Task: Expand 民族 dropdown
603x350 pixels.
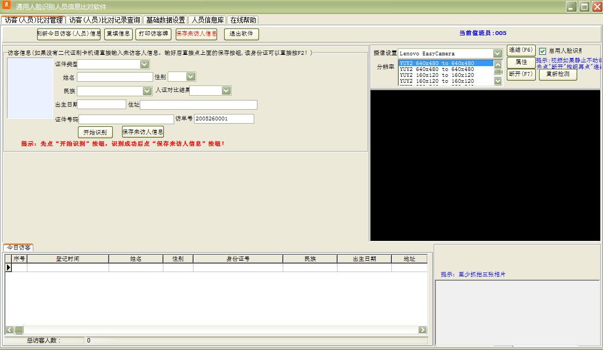Action: pos(147,91)
